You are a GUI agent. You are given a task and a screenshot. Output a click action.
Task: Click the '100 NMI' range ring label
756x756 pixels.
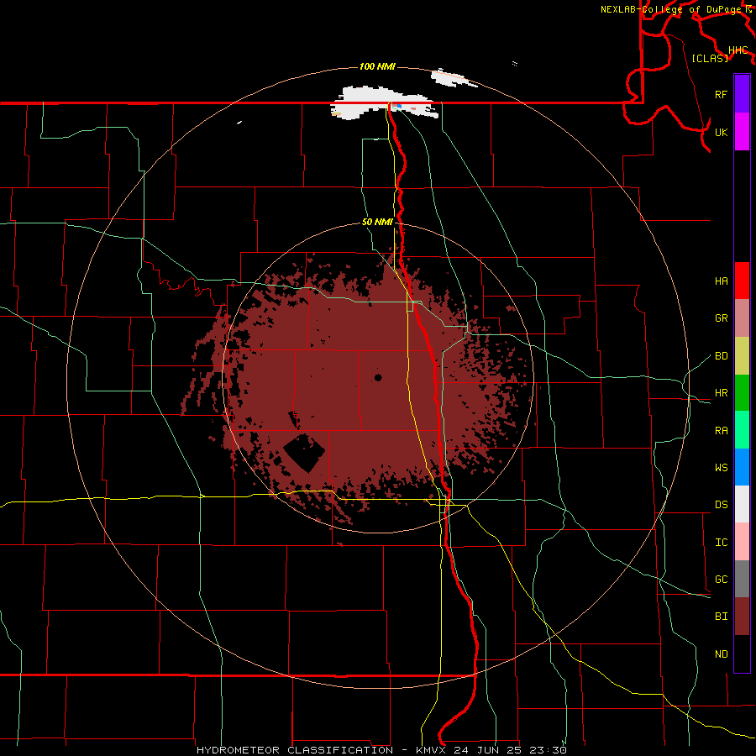377,66
